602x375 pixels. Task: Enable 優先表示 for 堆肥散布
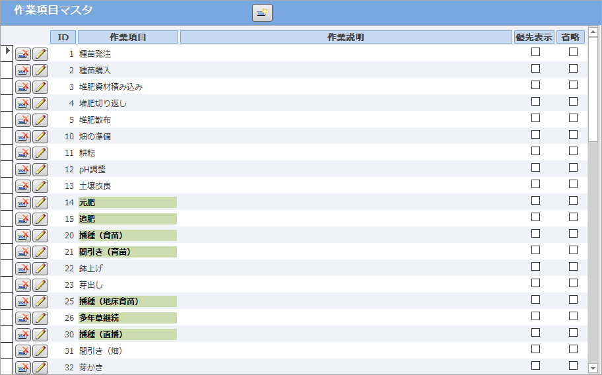point(535,118)
